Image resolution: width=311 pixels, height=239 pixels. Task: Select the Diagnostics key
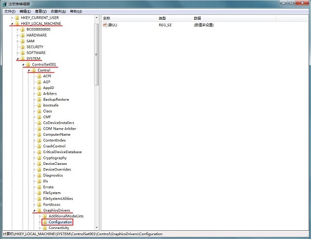coord(53,176)
